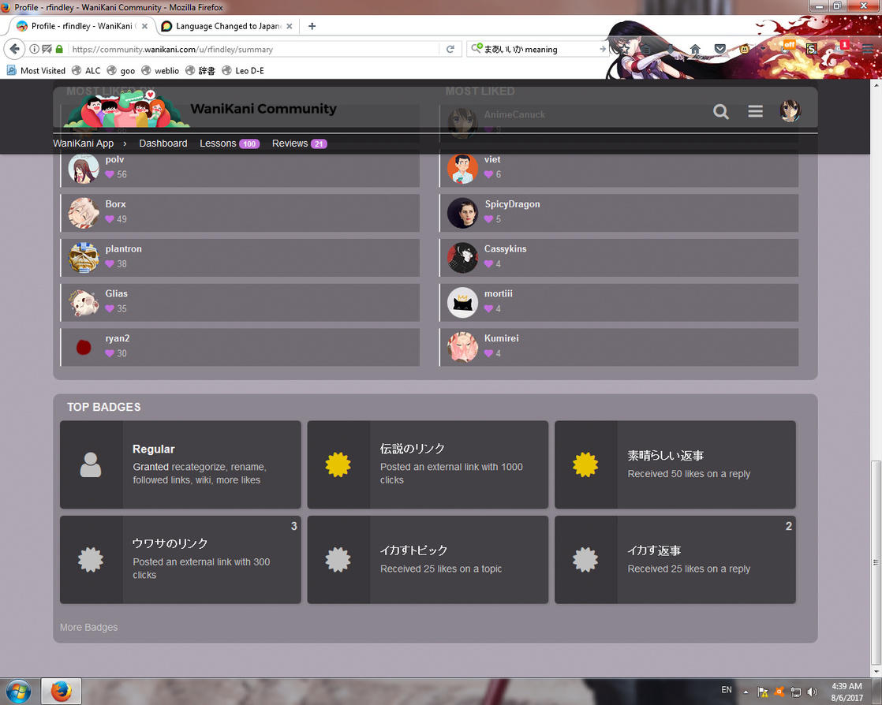
Task: Open the 'weblio' bookmark
Action: [x=160, y=70]
